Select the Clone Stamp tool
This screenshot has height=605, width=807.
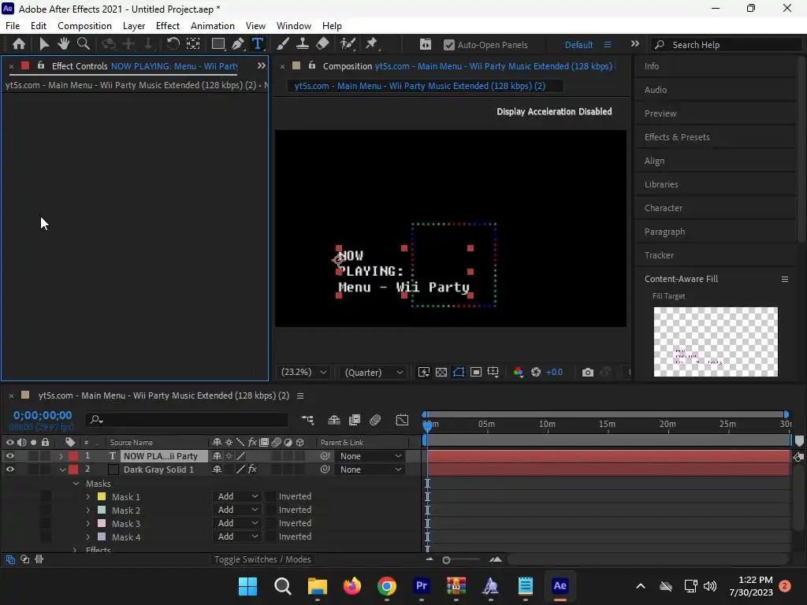point(302,44)
